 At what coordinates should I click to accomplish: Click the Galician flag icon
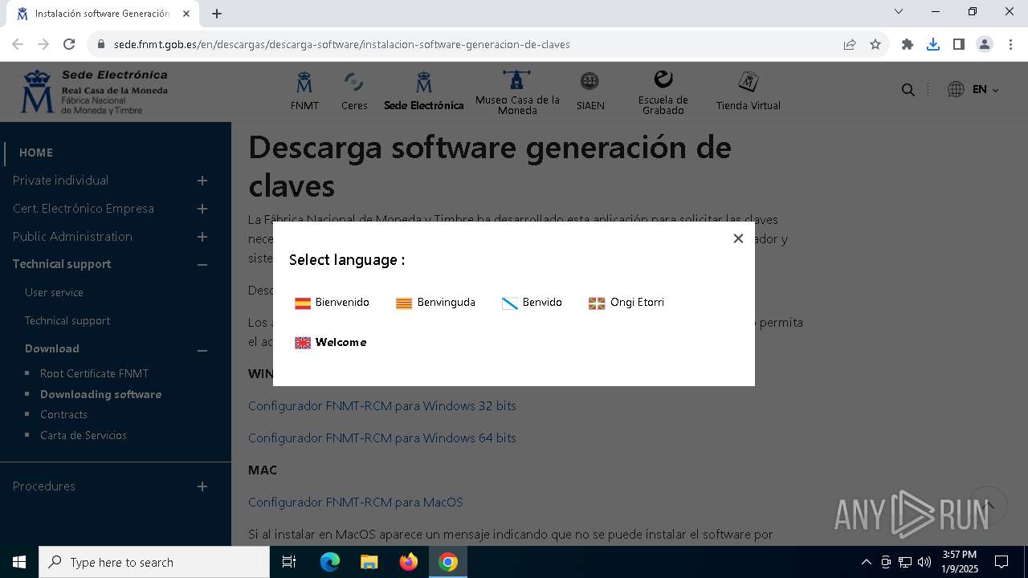tap(510, 303)
